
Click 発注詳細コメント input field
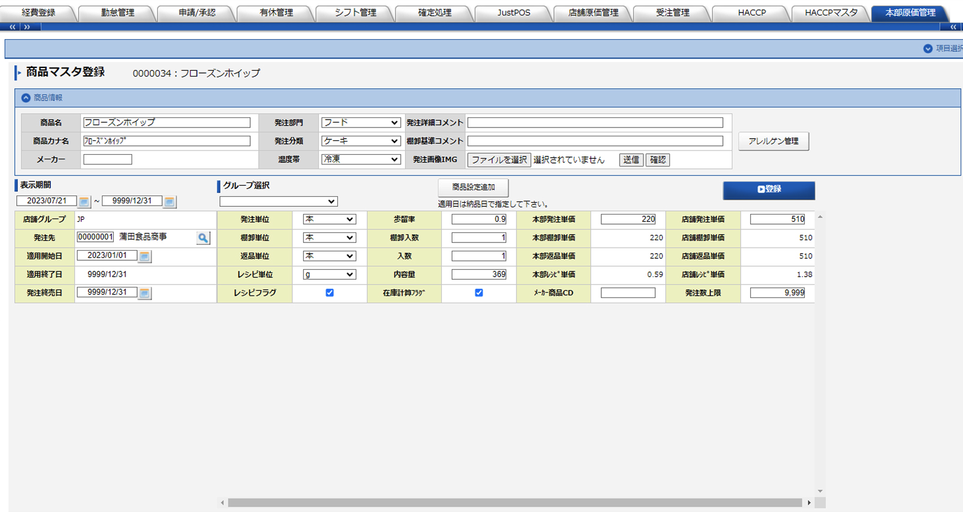[x=595, y=123]
